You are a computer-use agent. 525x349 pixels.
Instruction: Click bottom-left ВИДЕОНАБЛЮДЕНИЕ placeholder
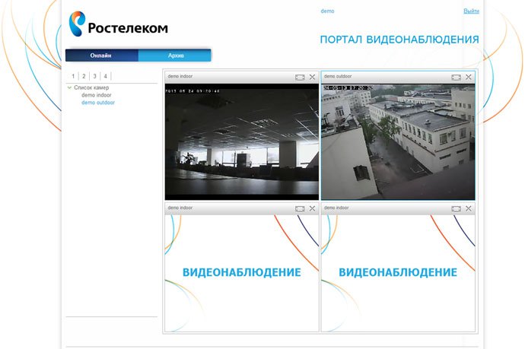point(242,273)
